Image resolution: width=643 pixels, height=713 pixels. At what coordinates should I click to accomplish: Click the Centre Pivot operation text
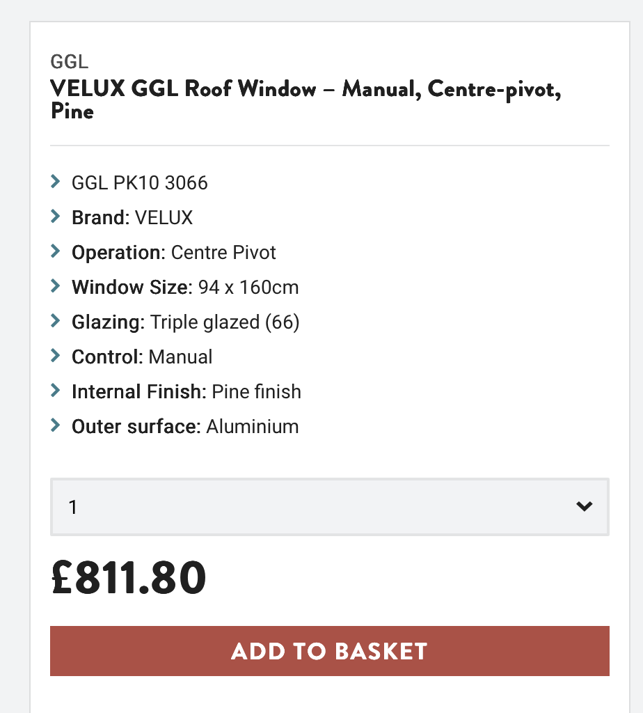(223, 253)
